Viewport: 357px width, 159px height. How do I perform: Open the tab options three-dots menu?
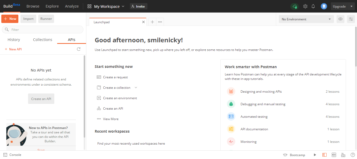pyautogui.click(x=160, y=22)
